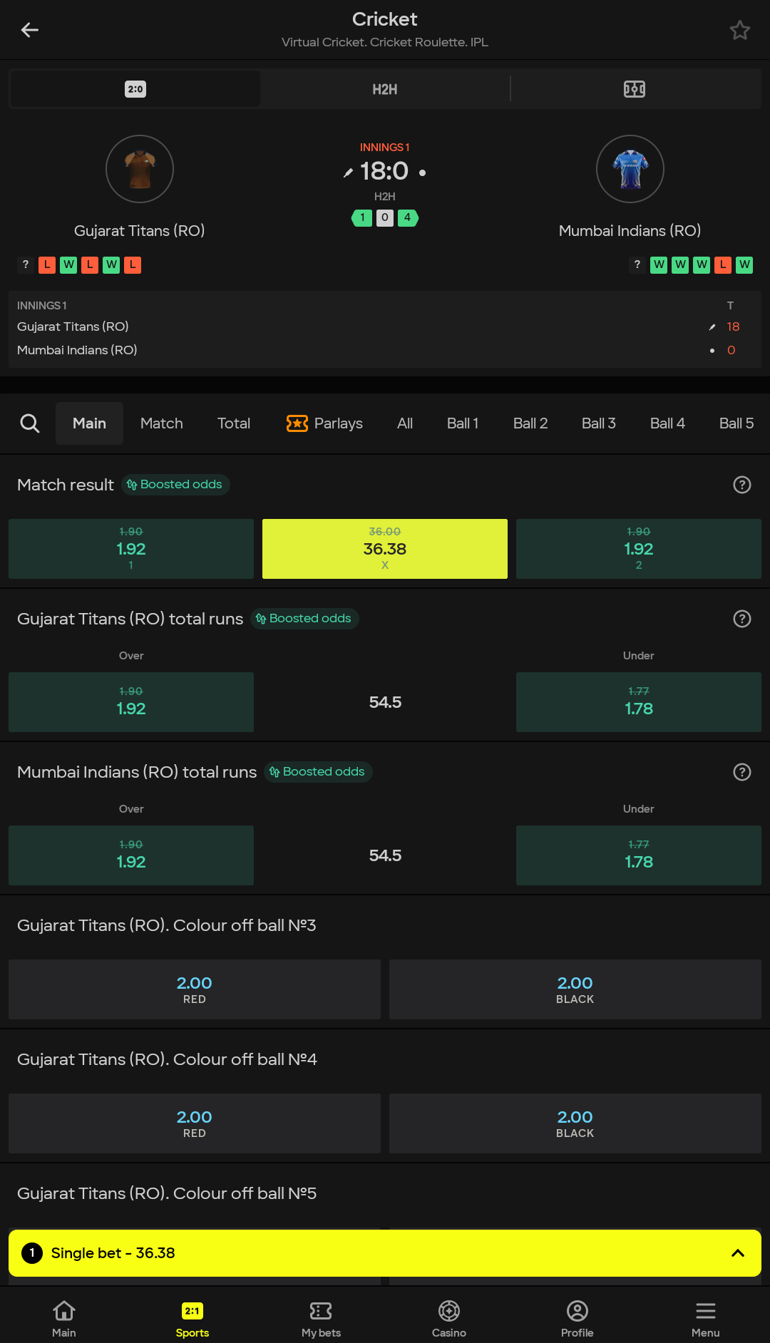This screenshot has height=1343, width=770.
Task: Select the Main markets tab
Action: 89,423
